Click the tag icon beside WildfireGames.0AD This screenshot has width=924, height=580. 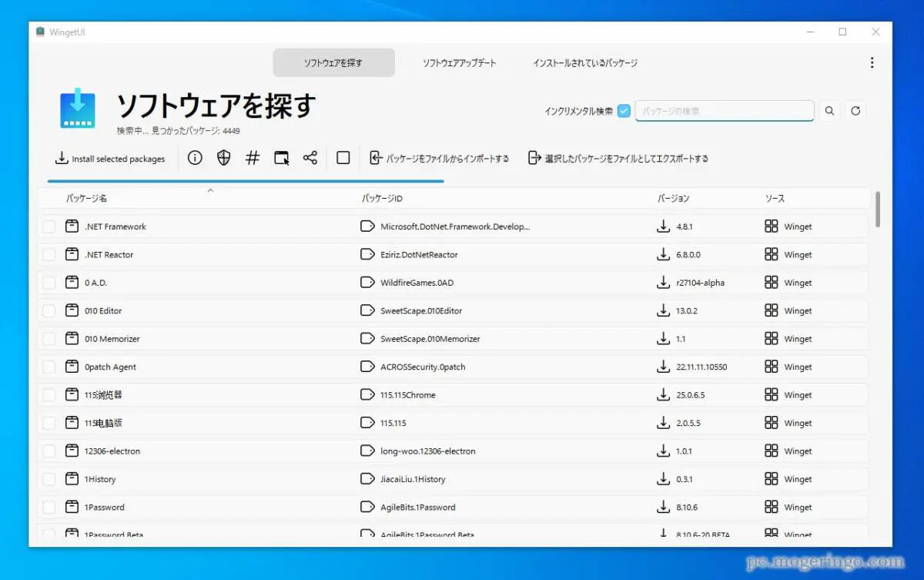pyautogui.click(x=367, y=283)
